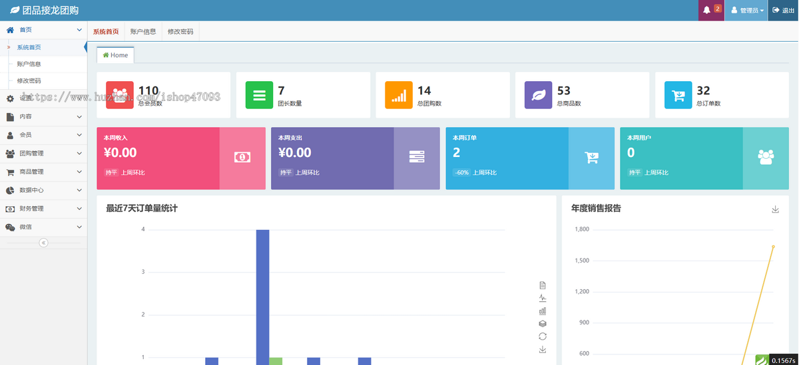Switch order chart to bar type
799x365 pixels.
[543, 310]
